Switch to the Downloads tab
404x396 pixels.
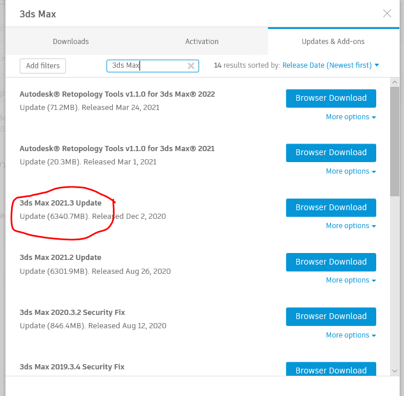(x=71, y=42)
